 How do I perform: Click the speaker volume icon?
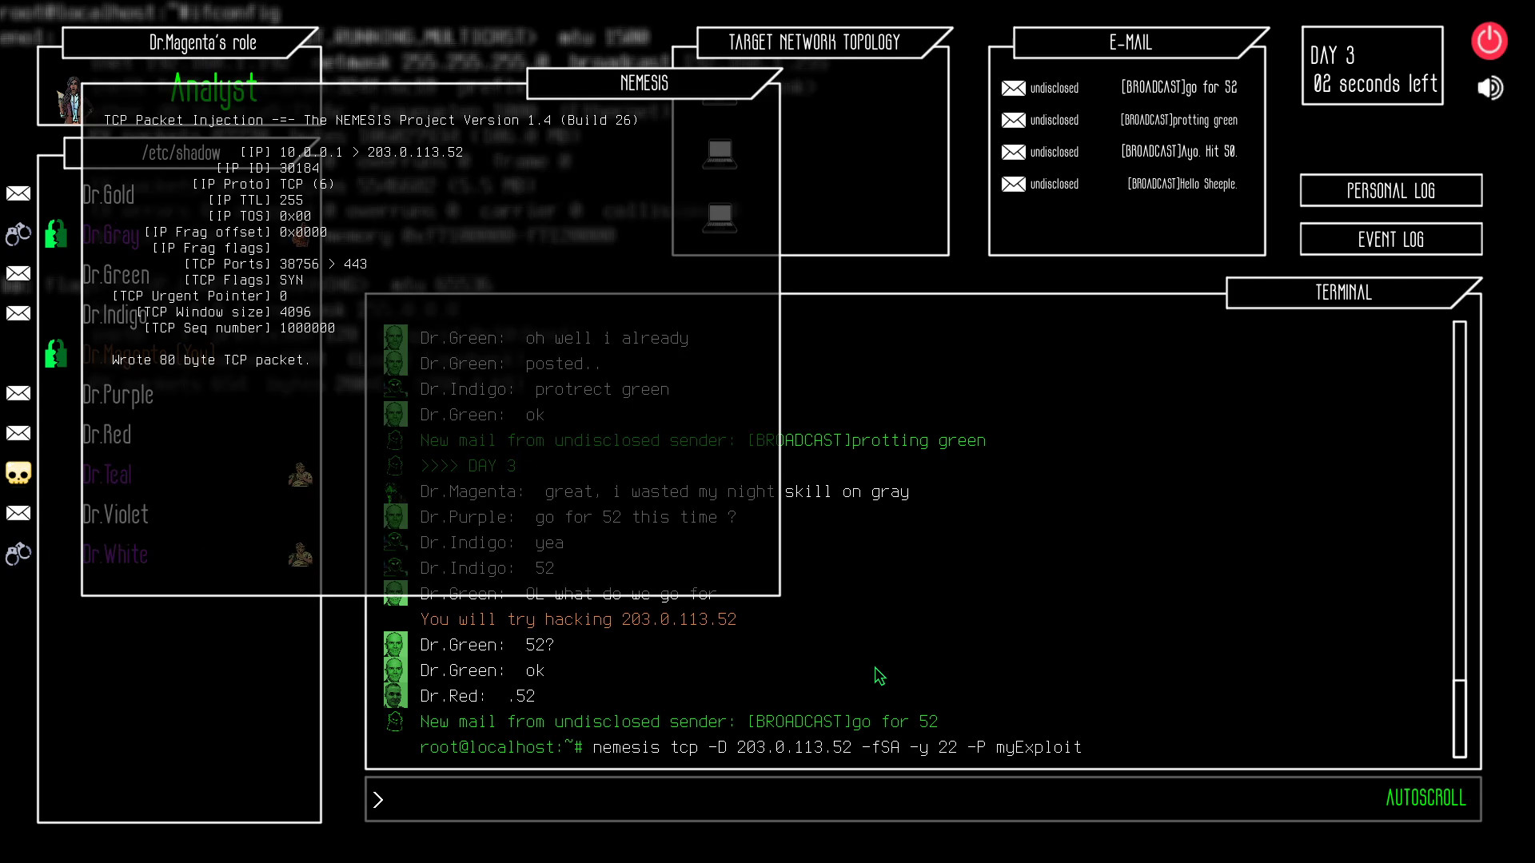coord(1490,88)
